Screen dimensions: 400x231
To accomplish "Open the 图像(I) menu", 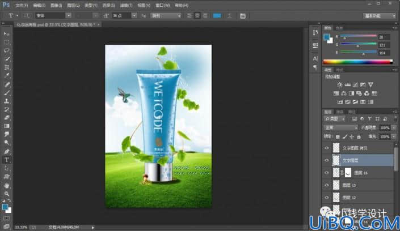I will click(x=56, y=5).
